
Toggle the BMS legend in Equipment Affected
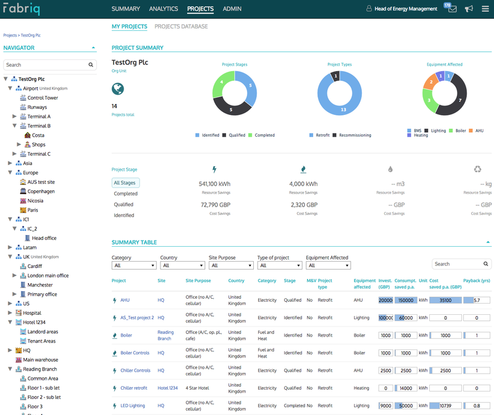[414, 130]
